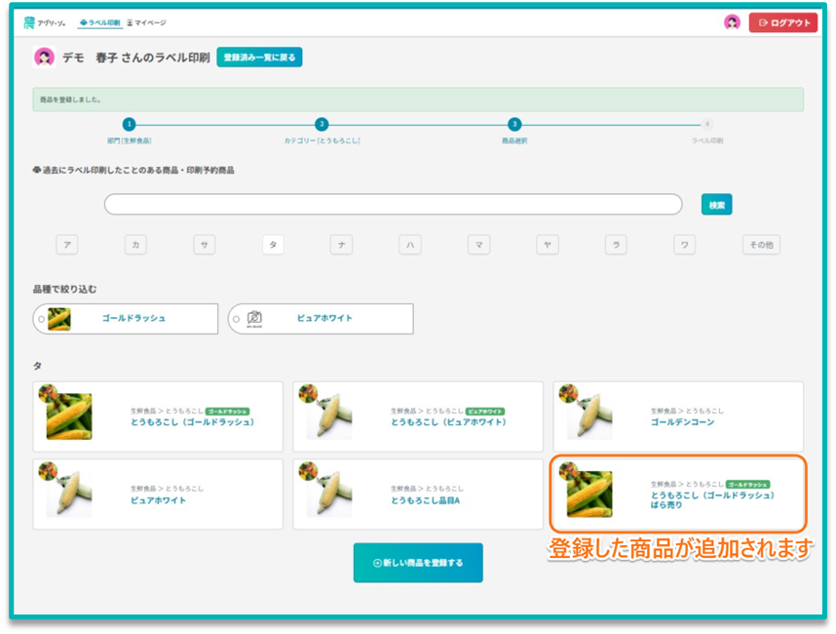The height and width of the screenshot is (634, 836).
Task: Click the product search input field
Action: [x=393, y=205]
